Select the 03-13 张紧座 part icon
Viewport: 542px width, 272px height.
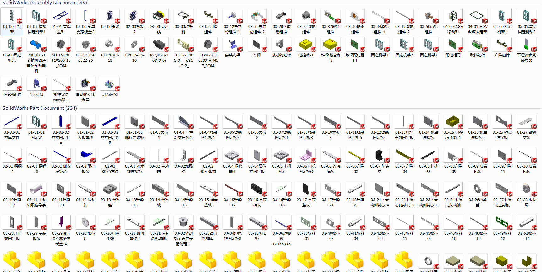110,189
